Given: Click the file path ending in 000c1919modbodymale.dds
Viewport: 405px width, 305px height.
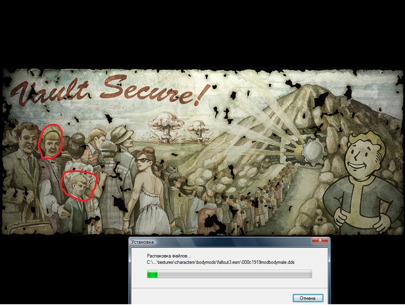Looking at the screenshot, I should pos(221,262).
